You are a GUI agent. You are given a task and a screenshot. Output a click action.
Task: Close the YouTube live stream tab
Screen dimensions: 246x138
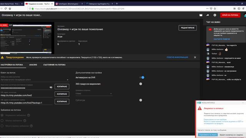52,4
